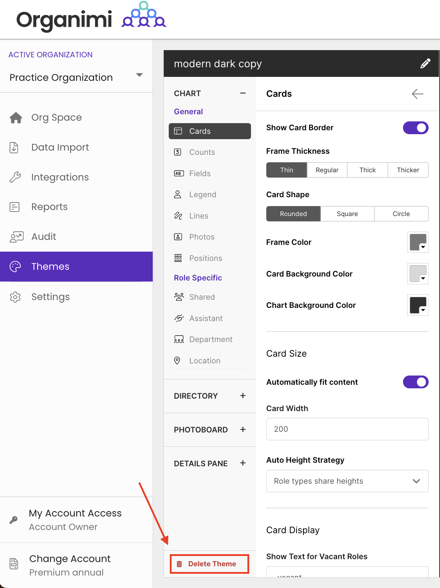Click the pencil icon to rename theme
The width and height of the screenshot is (440, 588).
pos(425,64)
